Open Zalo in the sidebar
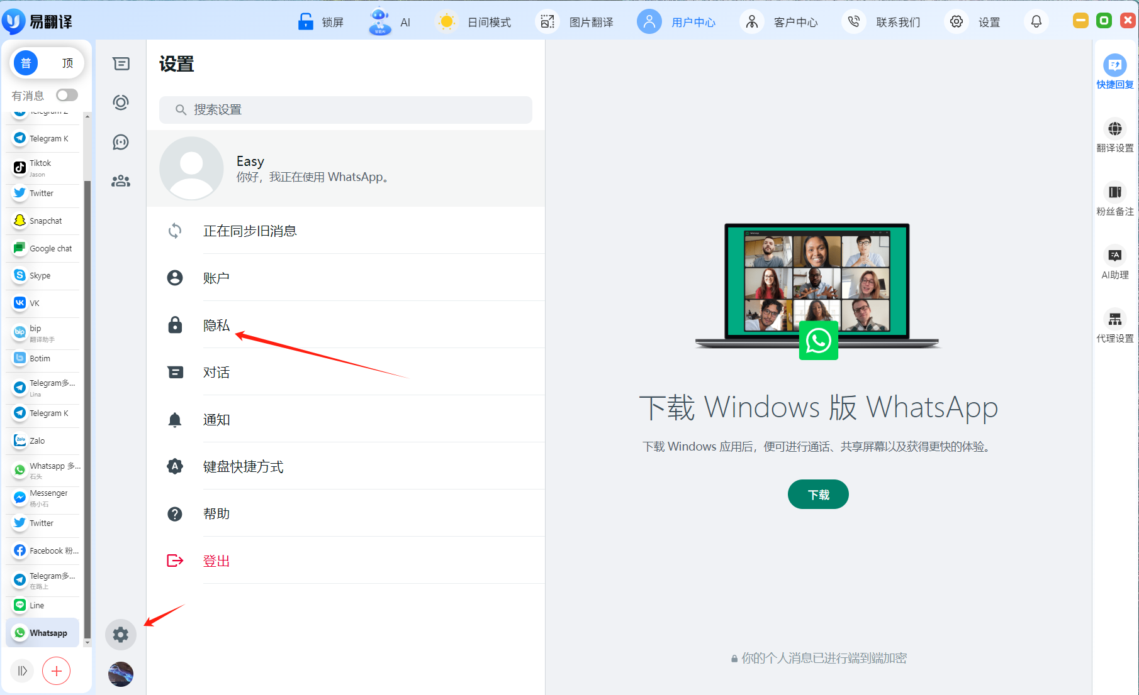Image resolution: width=1139 pixels, height=695 pixels. click(x=43, y=441)
